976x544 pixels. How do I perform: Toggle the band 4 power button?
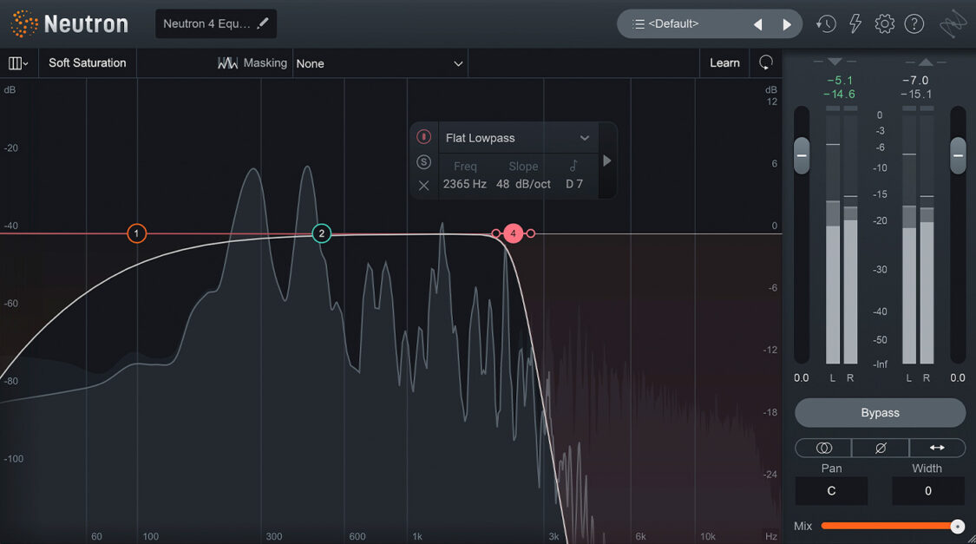pyautogui.click(x=424, y=136)
